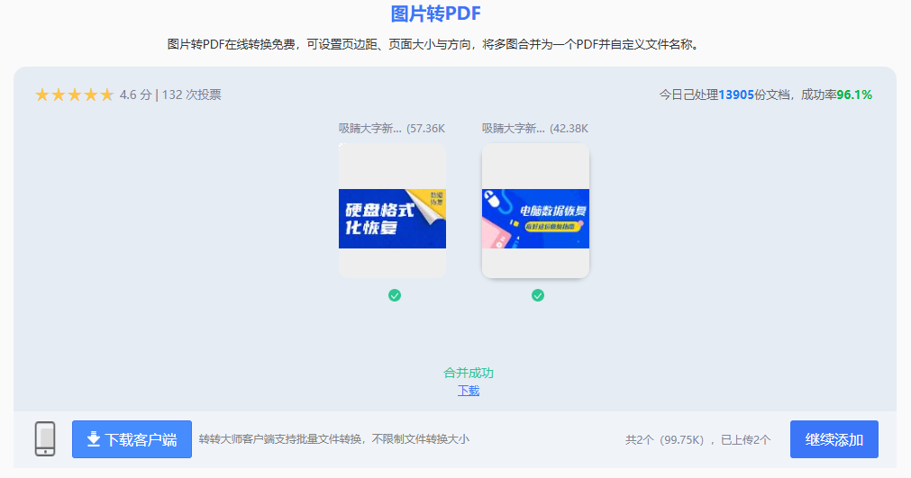Image resolution: width=911 pixels, height=478 pixels.
Task: Click the 图片转PDF在线转换免费 description line
Action: point(434,44)
